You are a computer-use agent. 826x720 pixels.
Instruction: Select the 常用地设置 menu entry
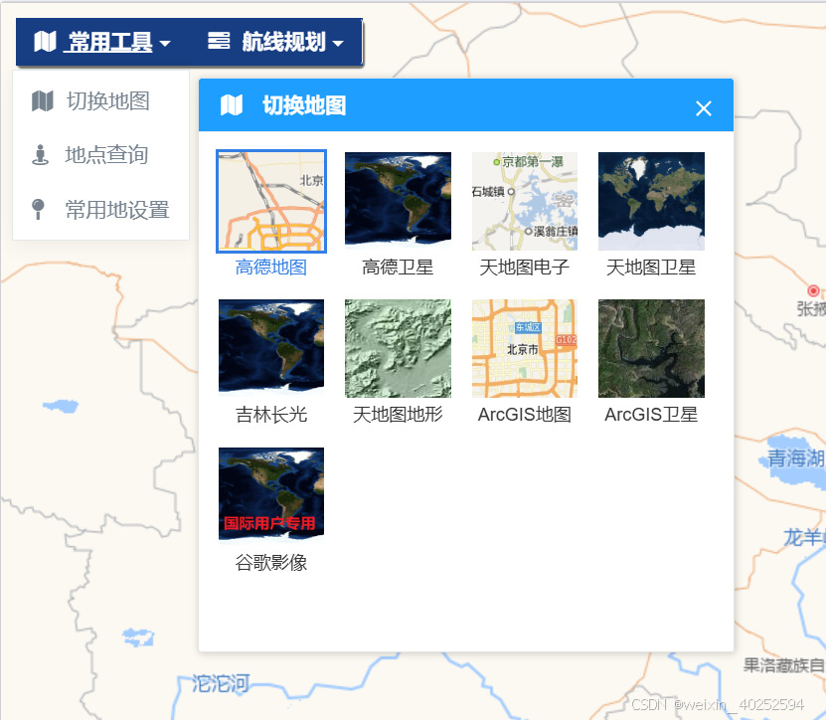click(100, 209)
